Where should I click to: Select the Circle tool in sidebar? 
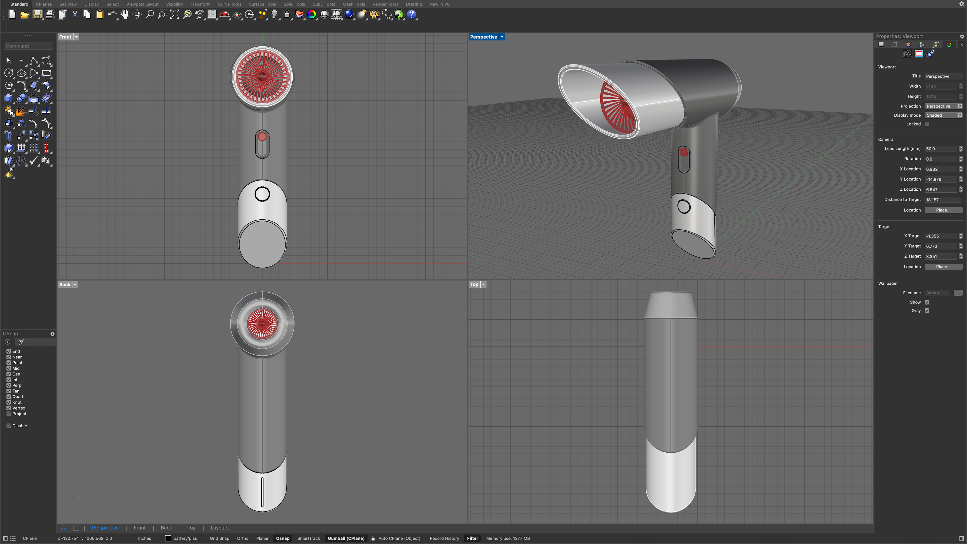point(9,73)
